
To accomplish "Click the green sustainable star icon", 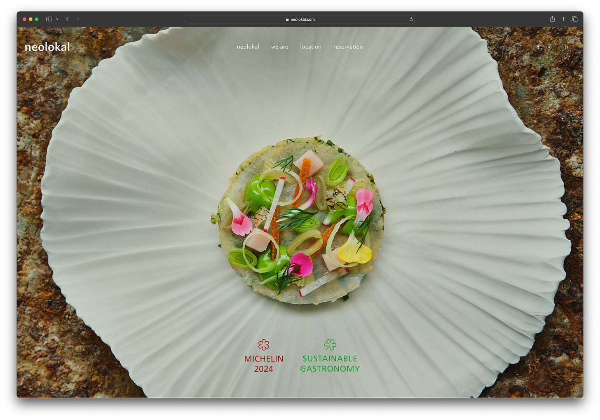I will (330, 345).
